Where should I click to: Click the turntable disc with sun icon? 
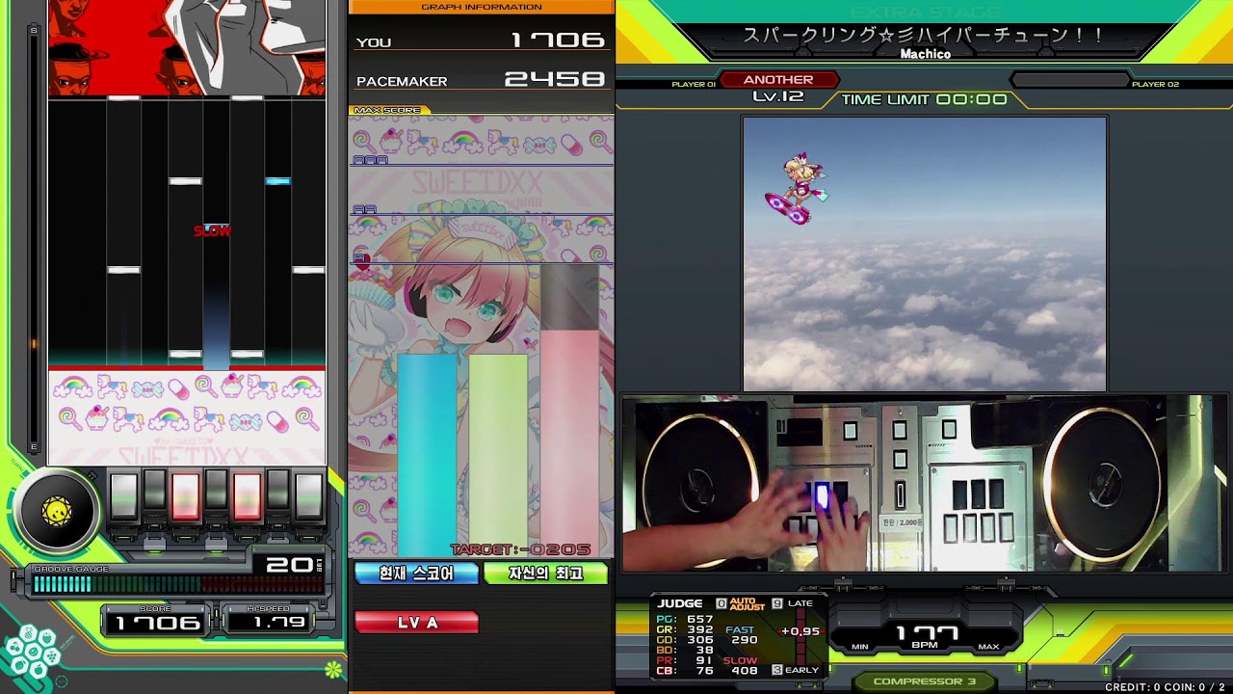click(x=57, y=512)
